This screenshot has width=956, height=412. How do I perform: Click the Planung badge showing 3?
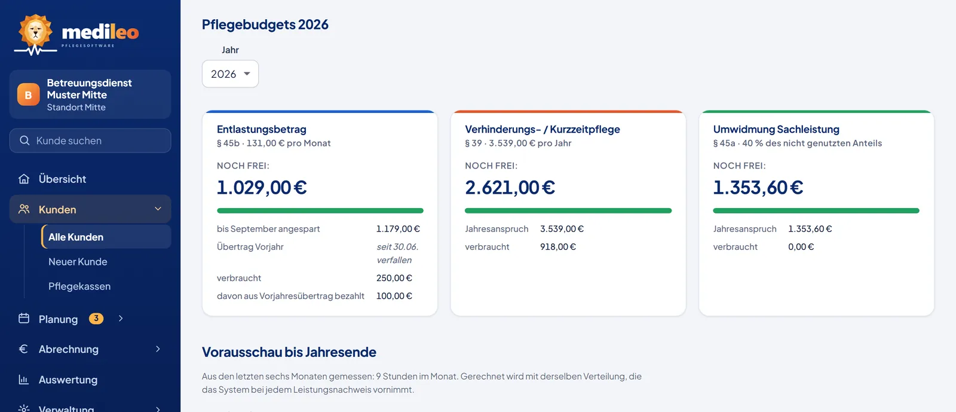click(x=96, y=318)
